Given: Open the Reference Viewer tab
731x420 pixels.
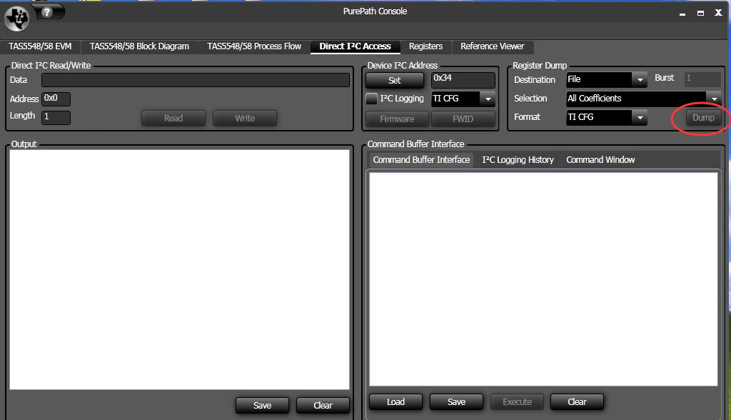Looking at the screenshot, I should 493,46.
